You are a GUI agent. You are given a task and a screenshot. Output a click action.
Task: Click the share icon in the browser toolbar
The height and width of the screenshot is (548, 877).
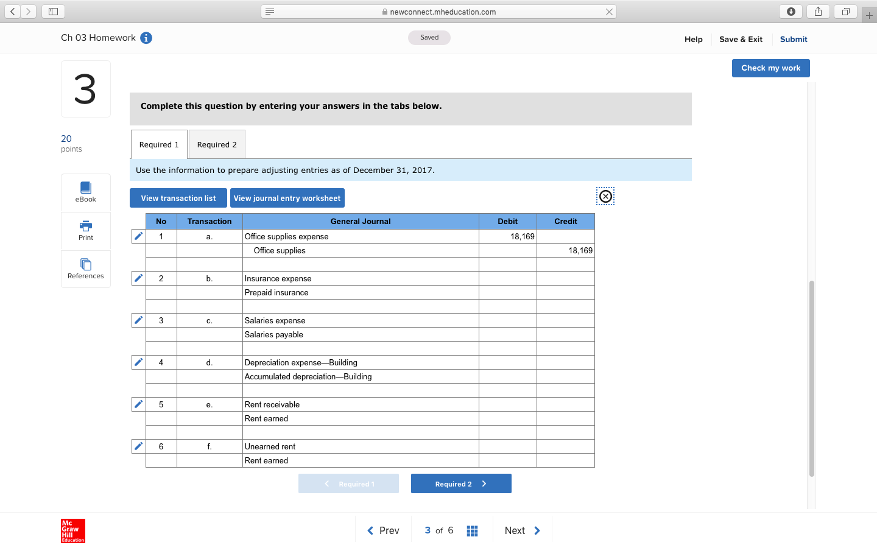point(818,11)
